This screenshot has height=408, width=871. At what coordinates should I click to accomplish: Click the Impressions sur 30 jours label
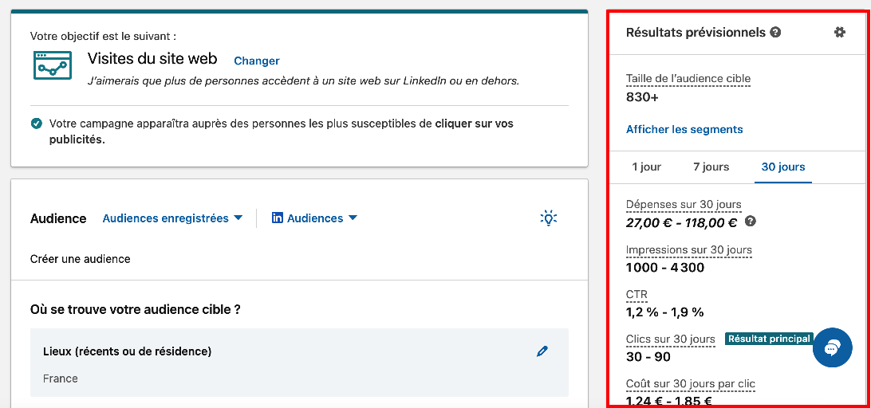(688, 249)
